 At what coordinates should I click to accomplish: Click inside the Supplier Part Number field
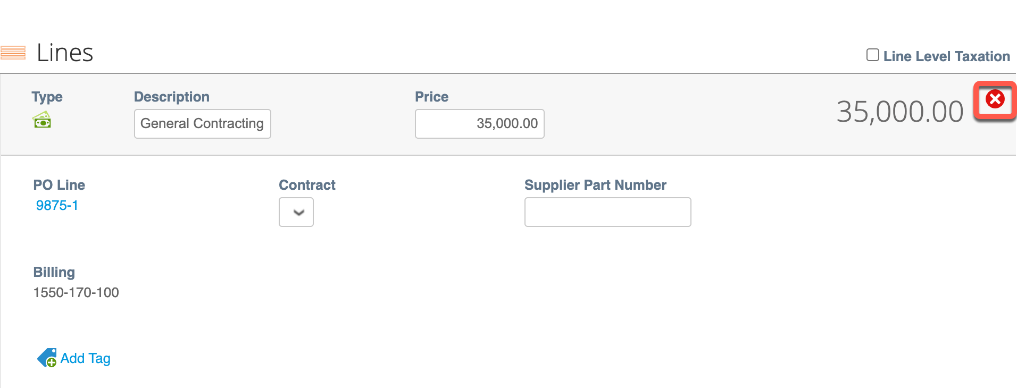tap(607, 212)
